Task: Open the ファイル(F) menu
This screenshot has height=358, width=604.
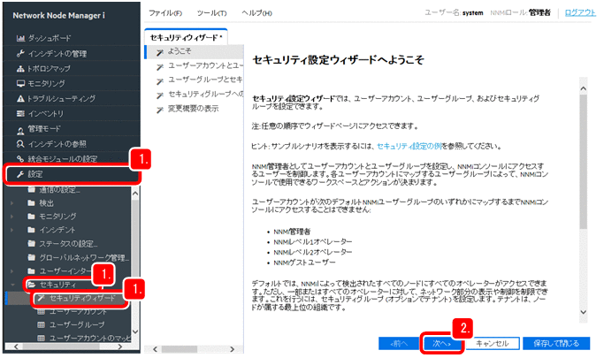Action: coord(165,13)
